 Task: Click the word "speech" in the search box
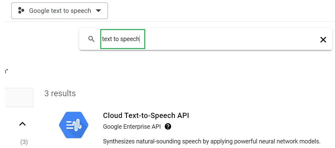pos(130,39)
